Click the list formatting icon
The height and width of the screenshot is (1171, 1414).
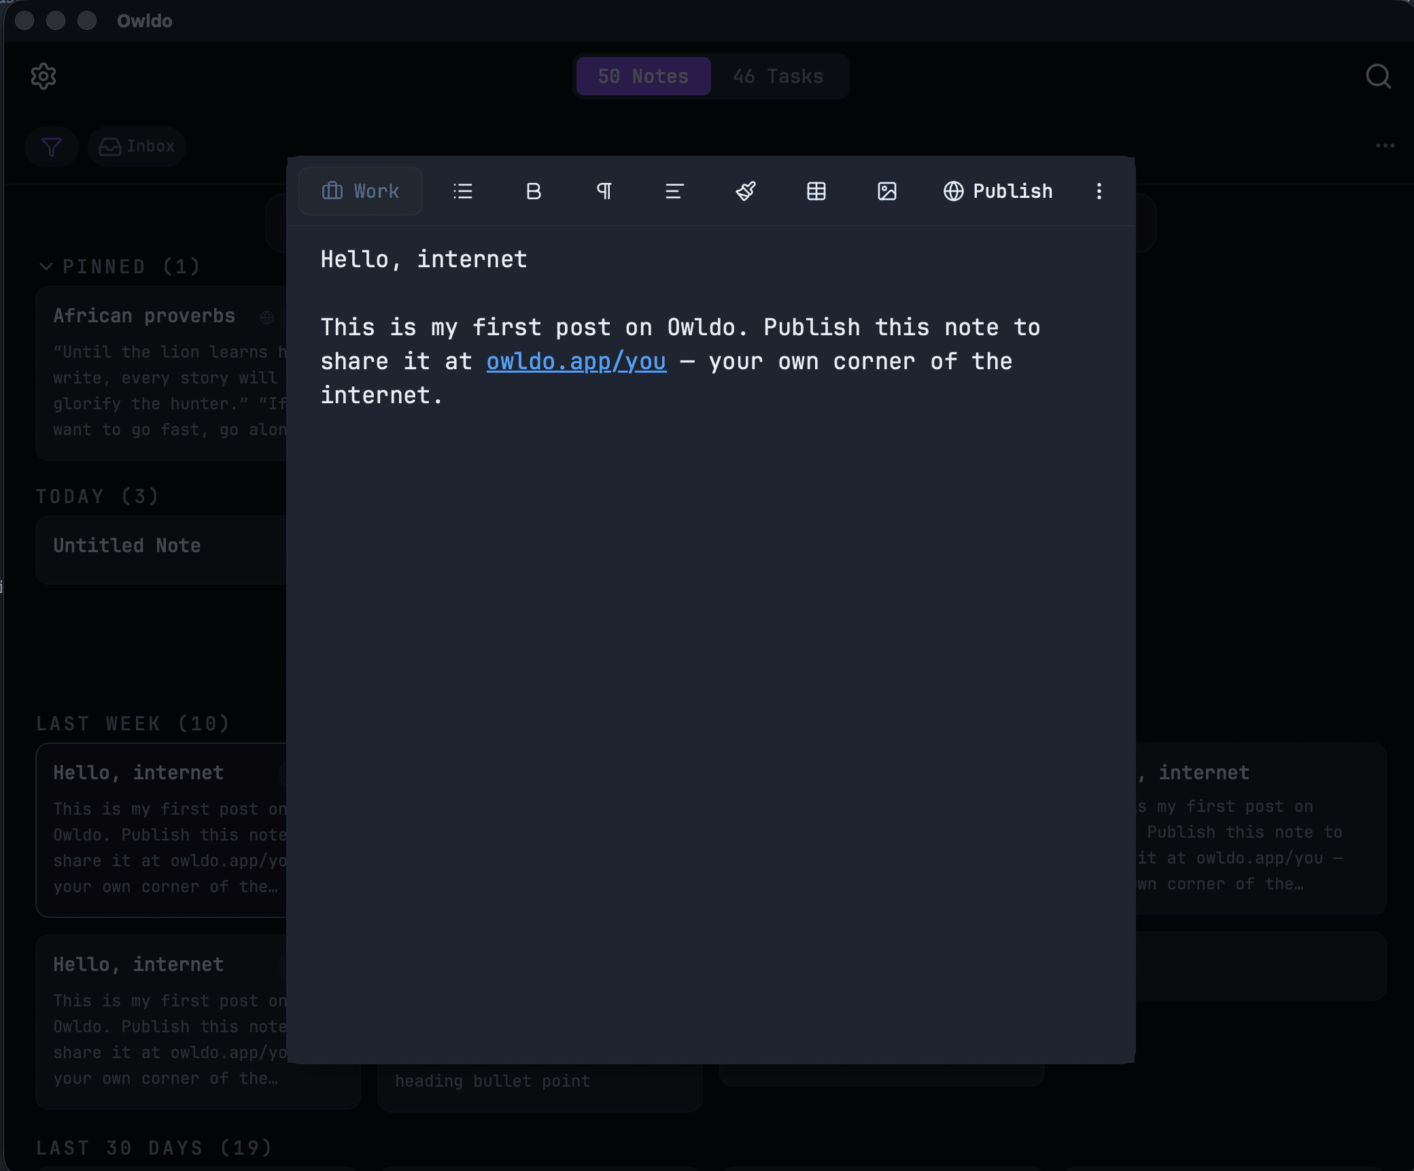coord(463,191)
